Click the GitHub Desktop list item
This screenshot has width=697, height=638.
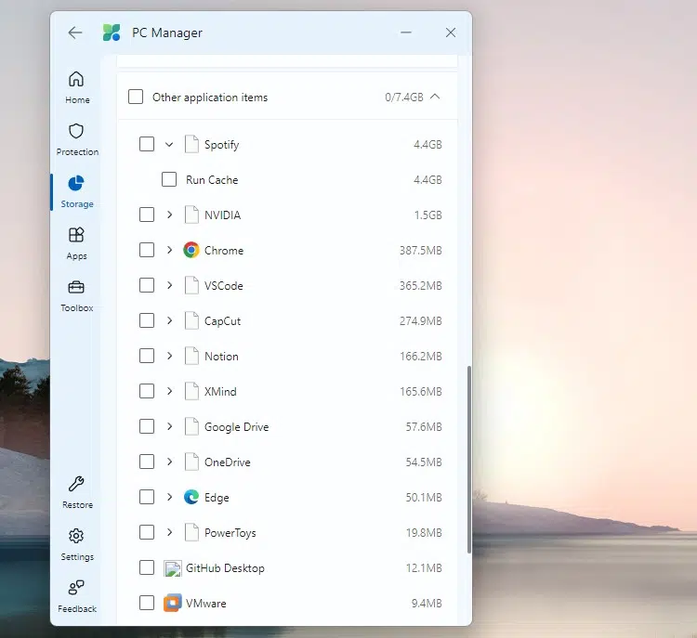225,568
